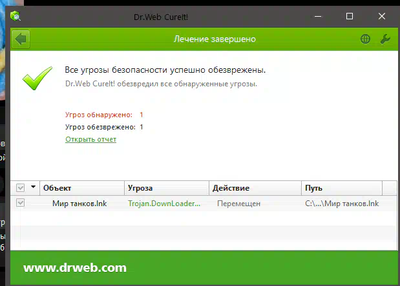This screenshot has height=286, width=400.
Task: Sort by the Путь column header
Action: click(342, 188)
